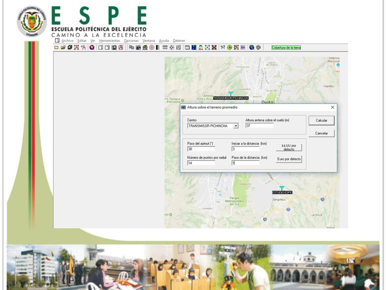The height and width of the screenshot is (290, 386).
Task: Click the grayscale gradient toolbar icon
Action: 158,47
